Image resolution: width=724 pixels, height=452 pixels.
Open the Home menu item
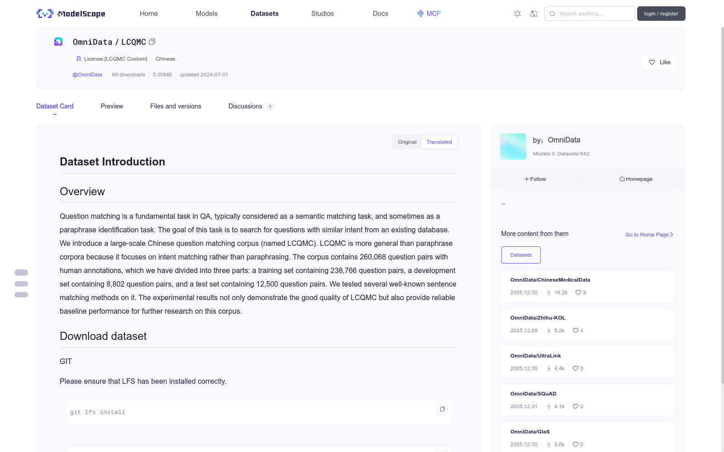click(x=149, y=14)
